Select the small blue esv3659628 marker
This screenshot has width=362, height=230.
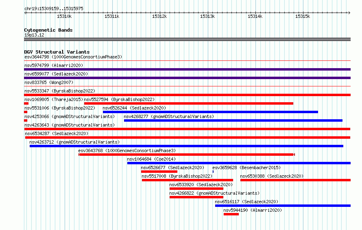coord(213,172)
